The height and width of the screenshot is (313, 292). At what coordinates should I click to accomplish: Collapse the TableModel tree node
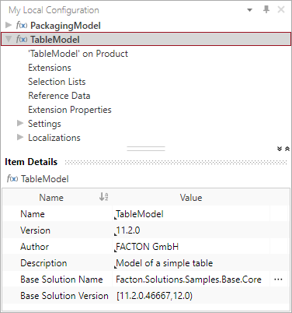[9, 39]
